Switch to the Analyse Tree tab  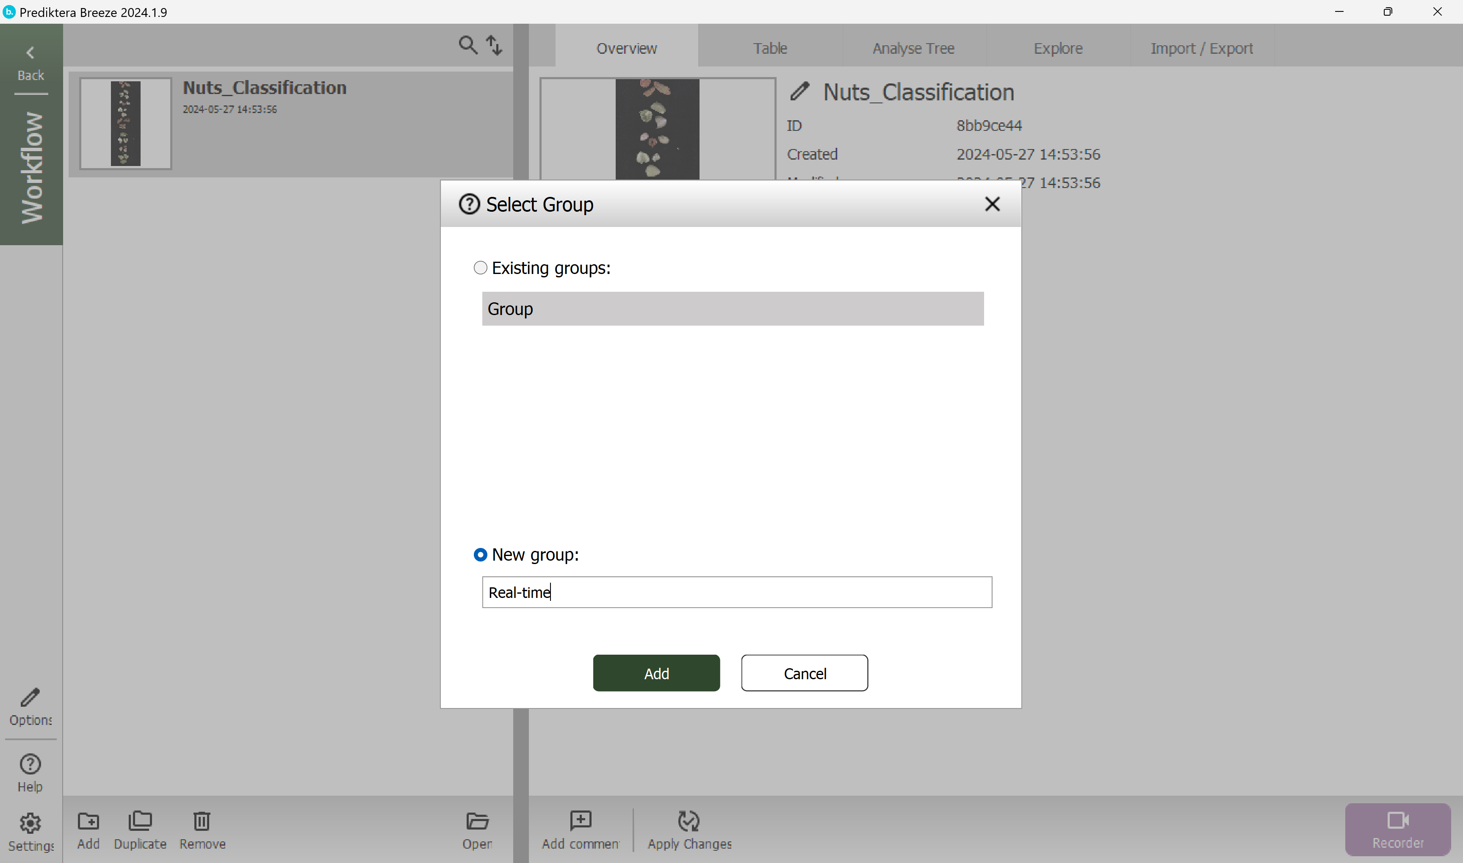[x=913, y=48]
